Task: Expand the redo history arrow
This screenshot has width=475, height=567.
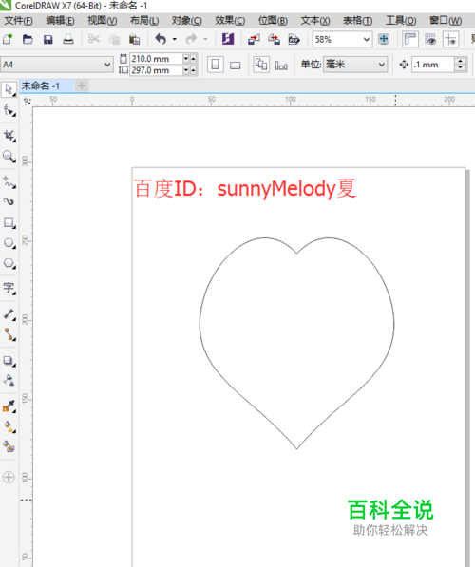Action: (x=205, y=39)
